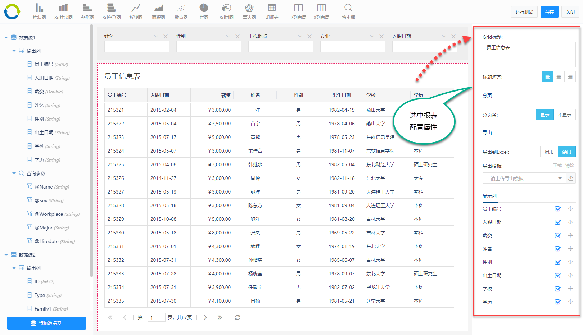Set pagination bar to 不显示

click(x=565, y=115)
